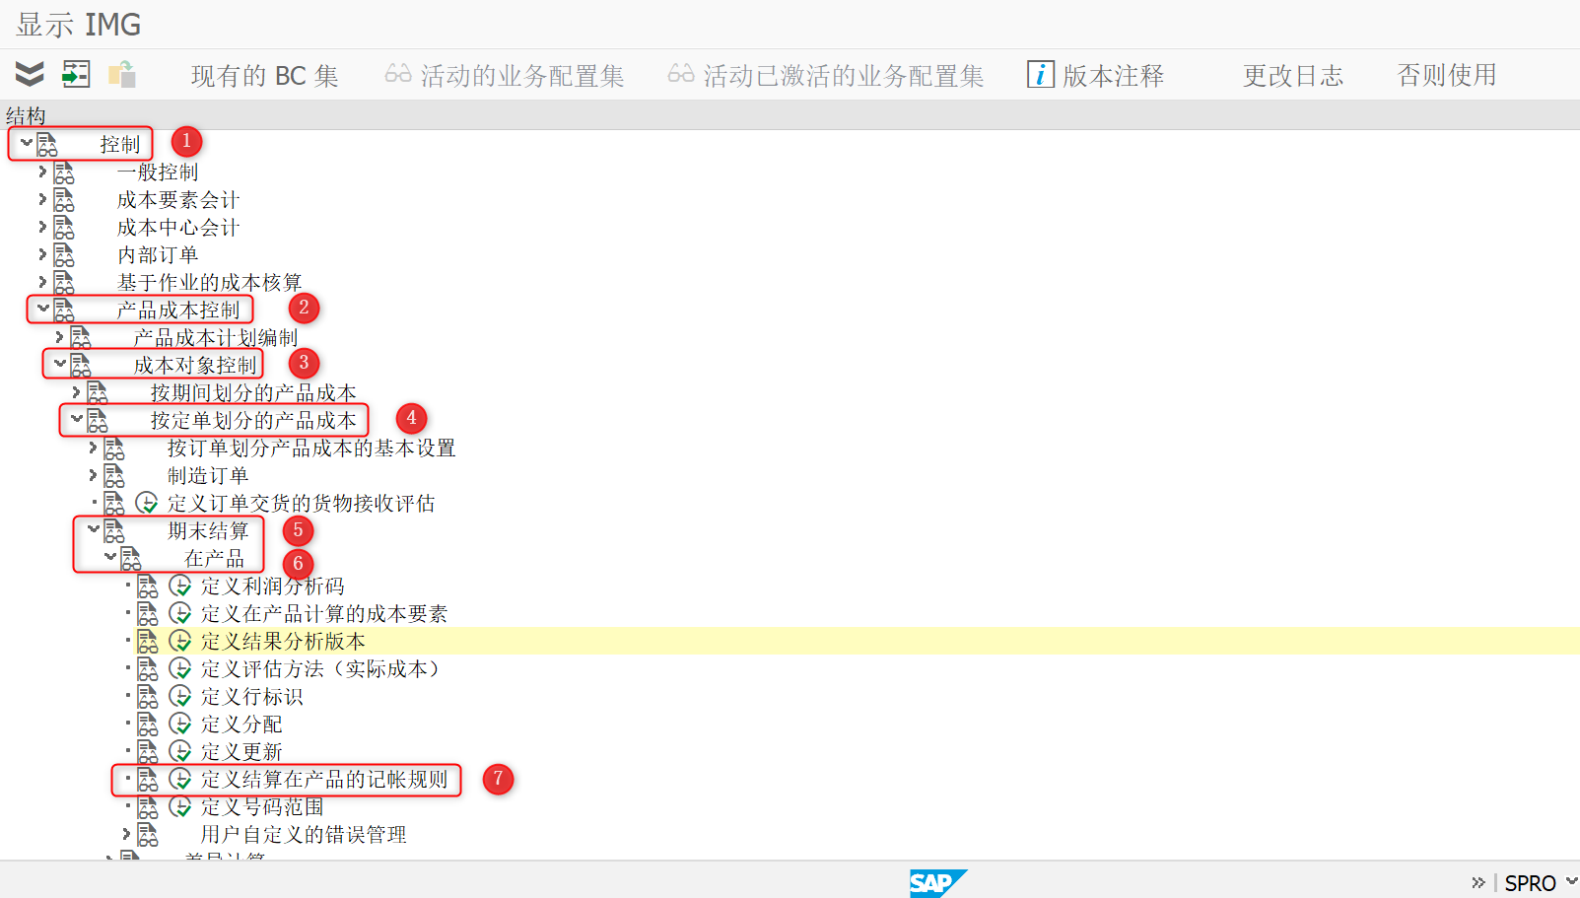Collapse the 期末结算 node
Image resolution: width=1580 pixels, height=898 pixels.
tap(94, 530)
